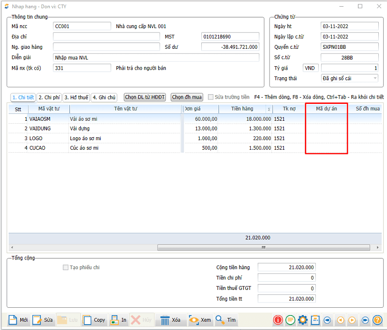Click the grid scrollbar left arrow
The width and height of the screenshot is (387, 330).
12,247
